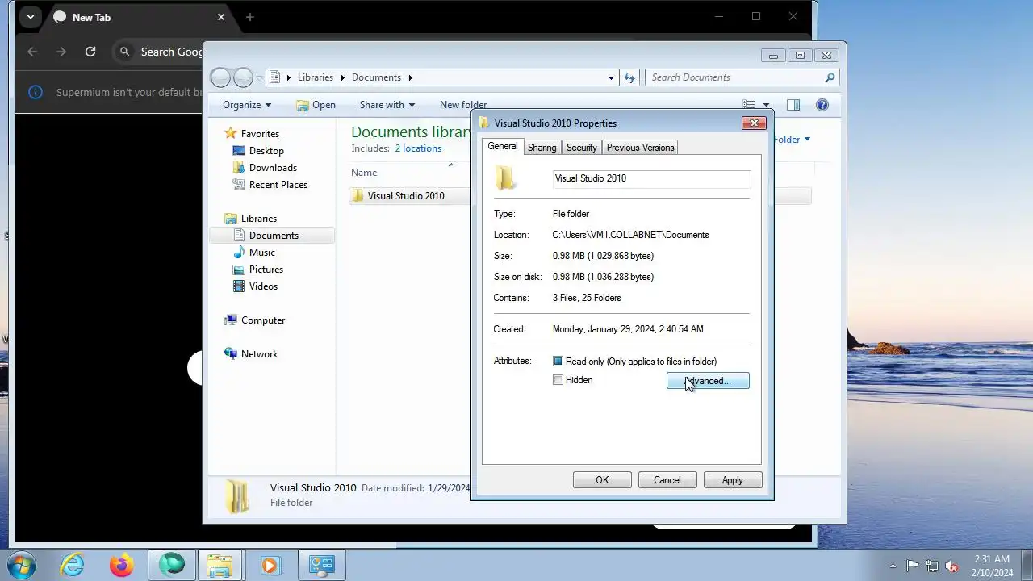This screenshot has height=581, width=1033.
Task: Click the Explorer Forward navigation button
Action: point(243,77)
